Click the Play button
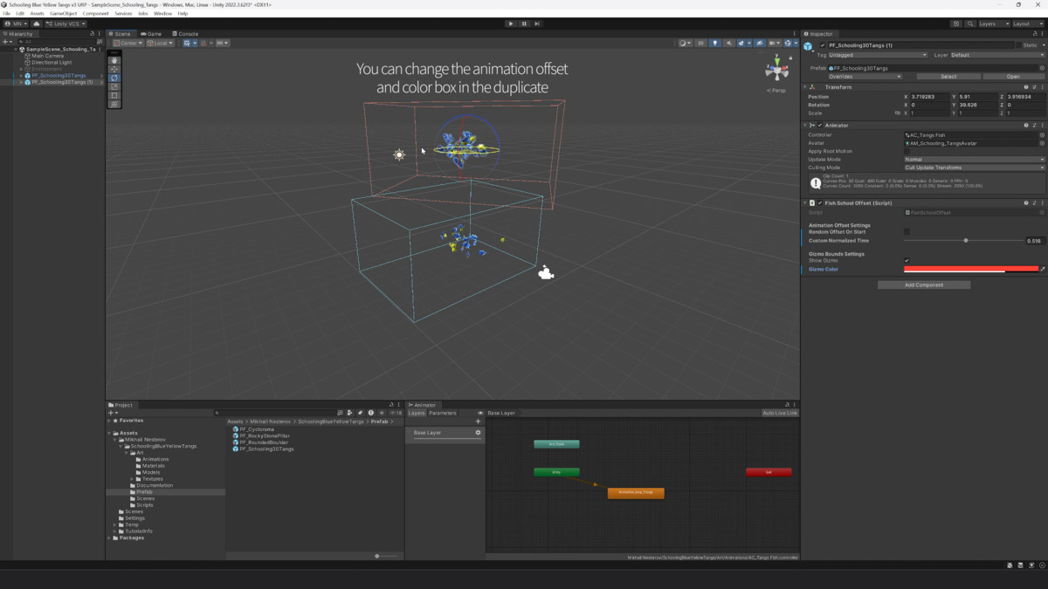1048x589 pixels. (x=511, y=24)
